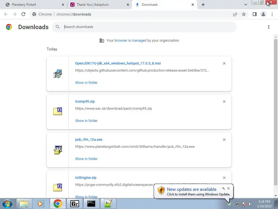278x209 pixels.
Task: Click the browser forward arrow
Action: (x=15, y=14)
